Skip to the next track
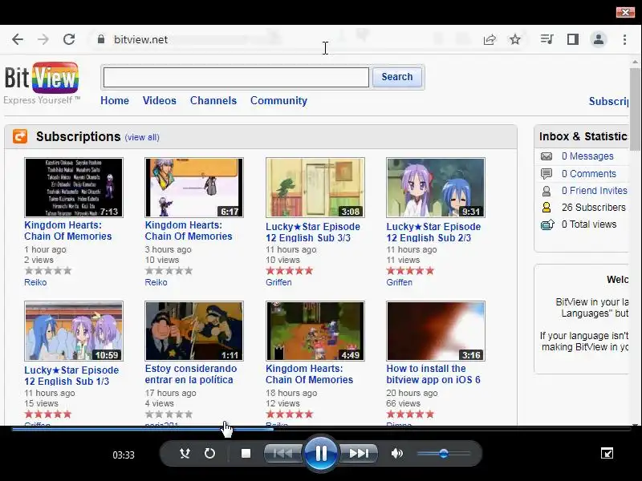The height and width of the screenshot is (481, 642). click(359, 453)
